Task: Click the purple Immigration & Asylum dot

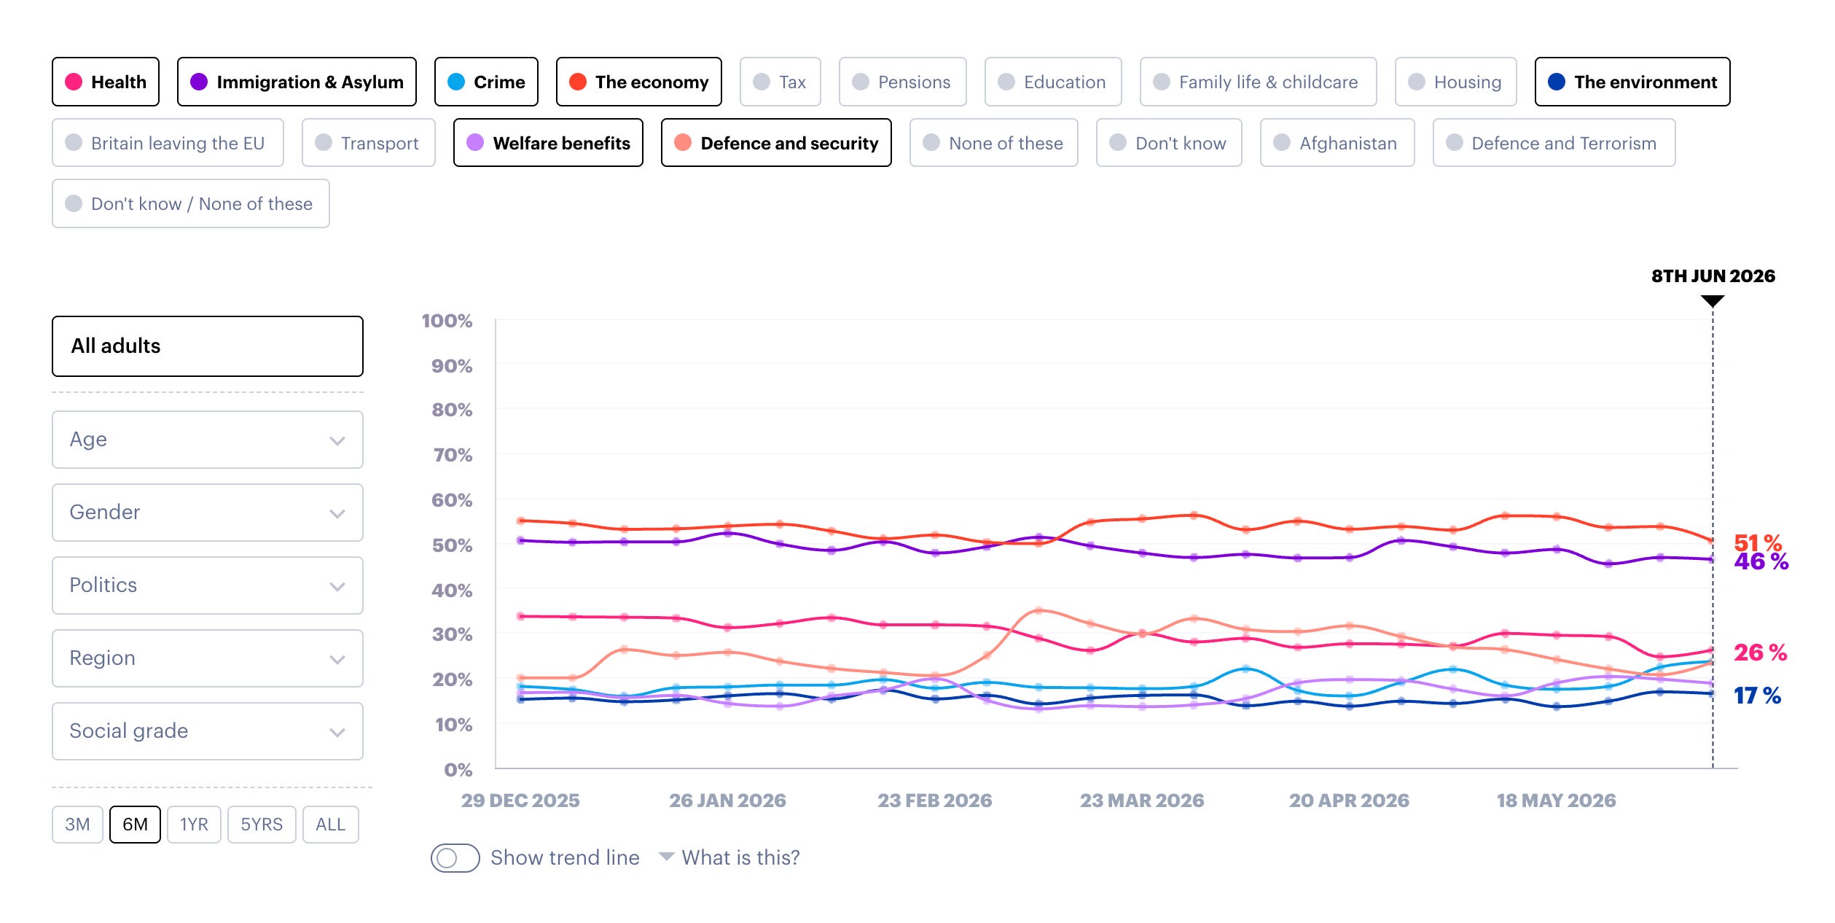Action: click(199, 82)
